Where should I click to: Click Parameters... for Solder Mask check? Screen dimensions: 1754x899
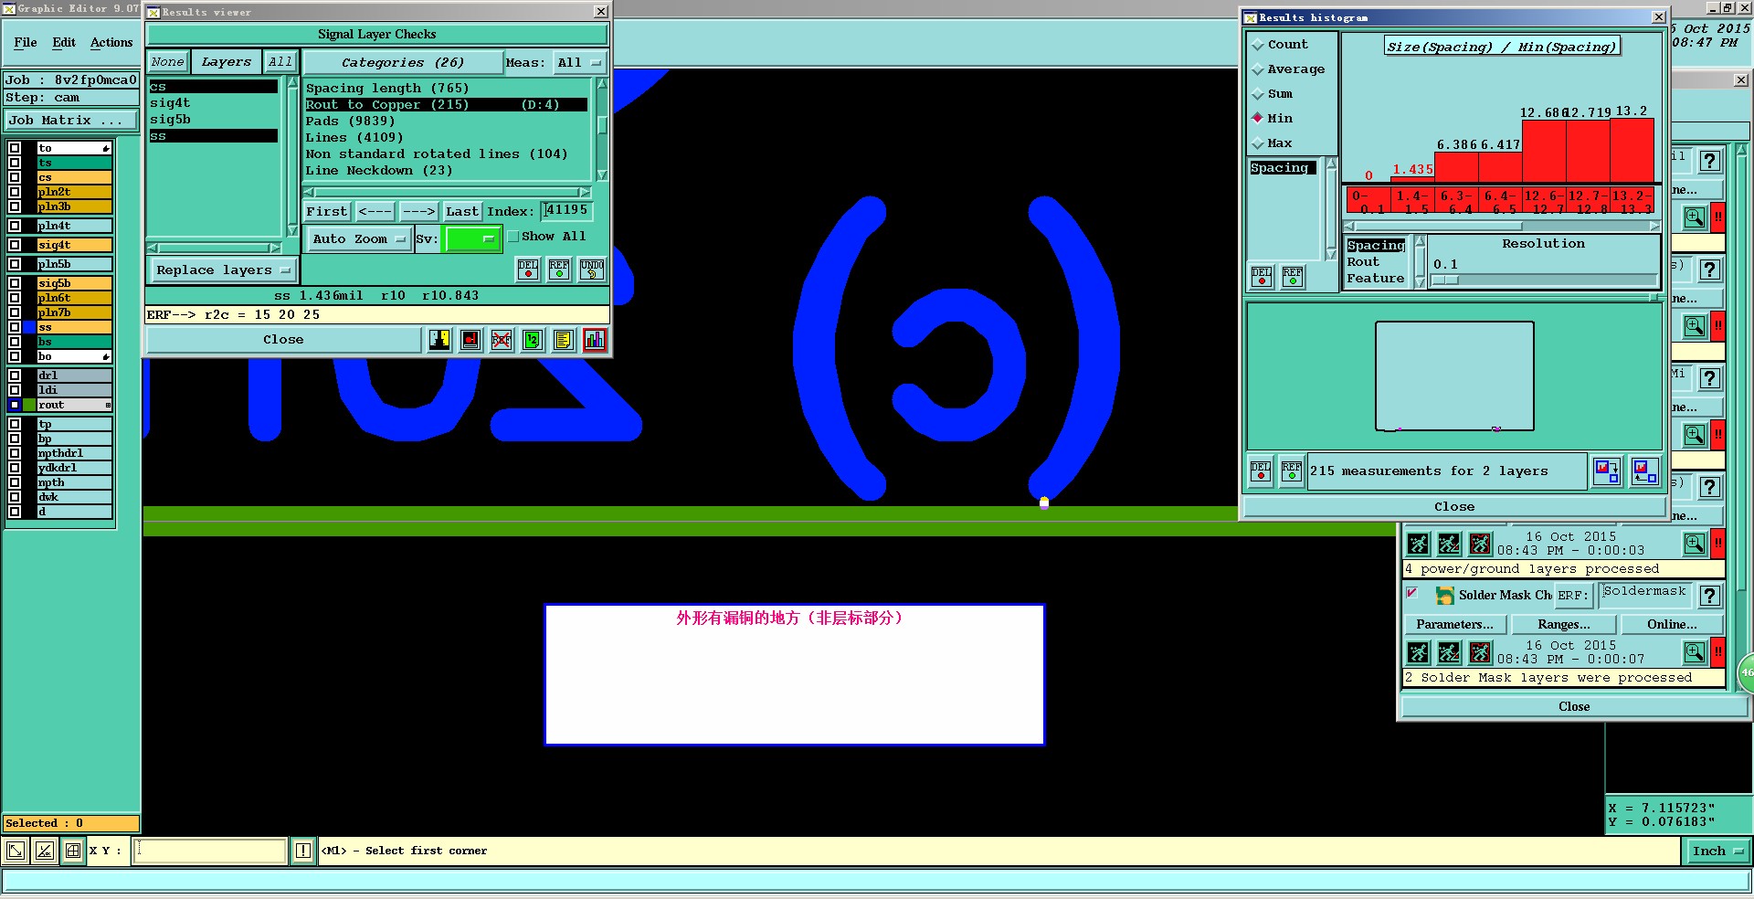pos(1454,625)
